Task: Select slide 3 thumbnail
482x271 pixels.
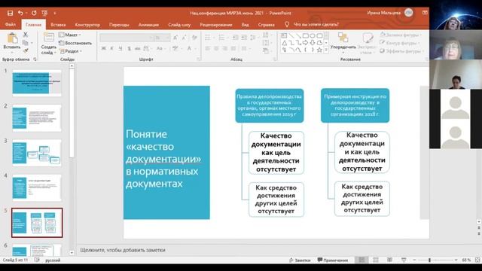Action: 37,153
